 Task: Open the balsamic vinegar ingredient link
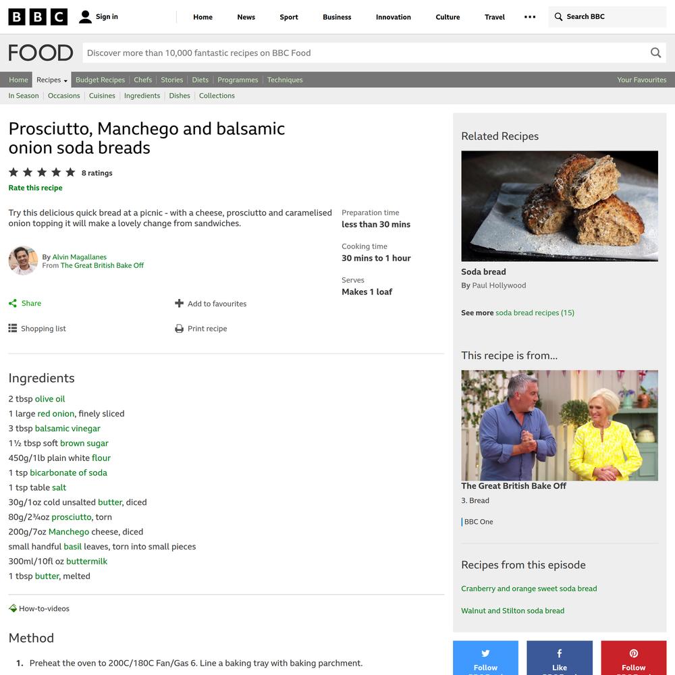(x=67, y=429)
